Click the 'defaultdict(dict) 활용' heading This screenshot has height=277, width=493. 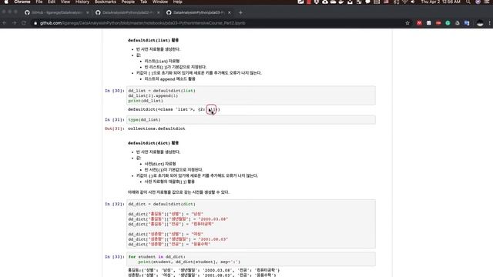pyautogui.click(x=153, y=143)
